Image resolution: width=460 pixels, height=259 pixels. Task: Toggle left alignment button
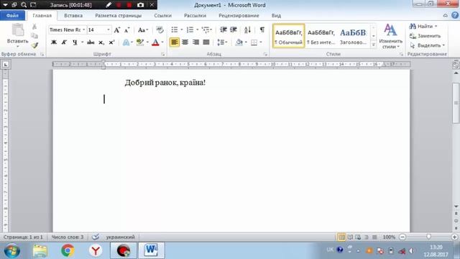click(175, 42)
